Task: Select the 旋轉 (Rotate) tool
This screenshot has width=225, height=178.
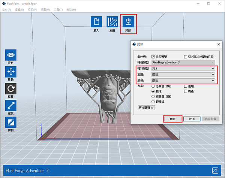Action: click(x=11, y=89)
